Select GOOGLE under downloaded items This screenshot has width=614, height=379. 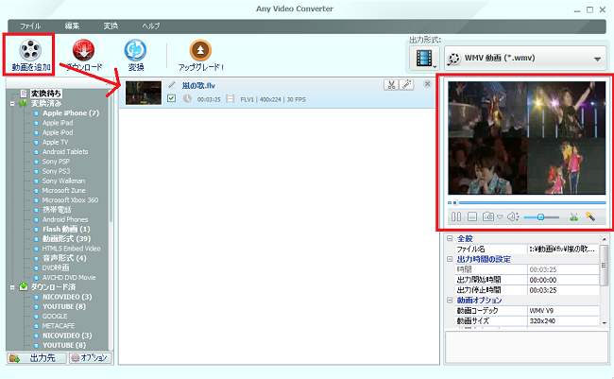(x=55, y=316)
